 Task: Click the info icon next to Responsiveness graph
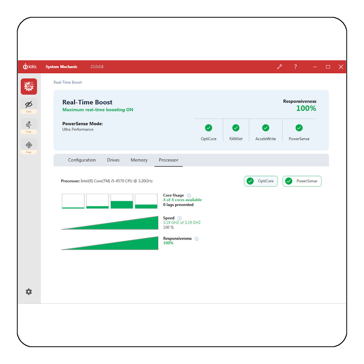(197, 239)
